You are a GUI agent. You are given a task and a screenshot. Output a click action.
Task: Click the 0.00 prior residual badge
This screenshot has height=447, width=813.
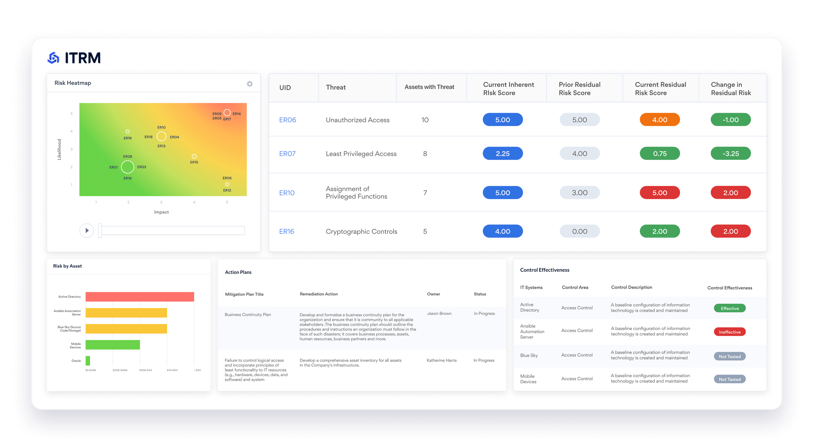(x=579, y=232)
